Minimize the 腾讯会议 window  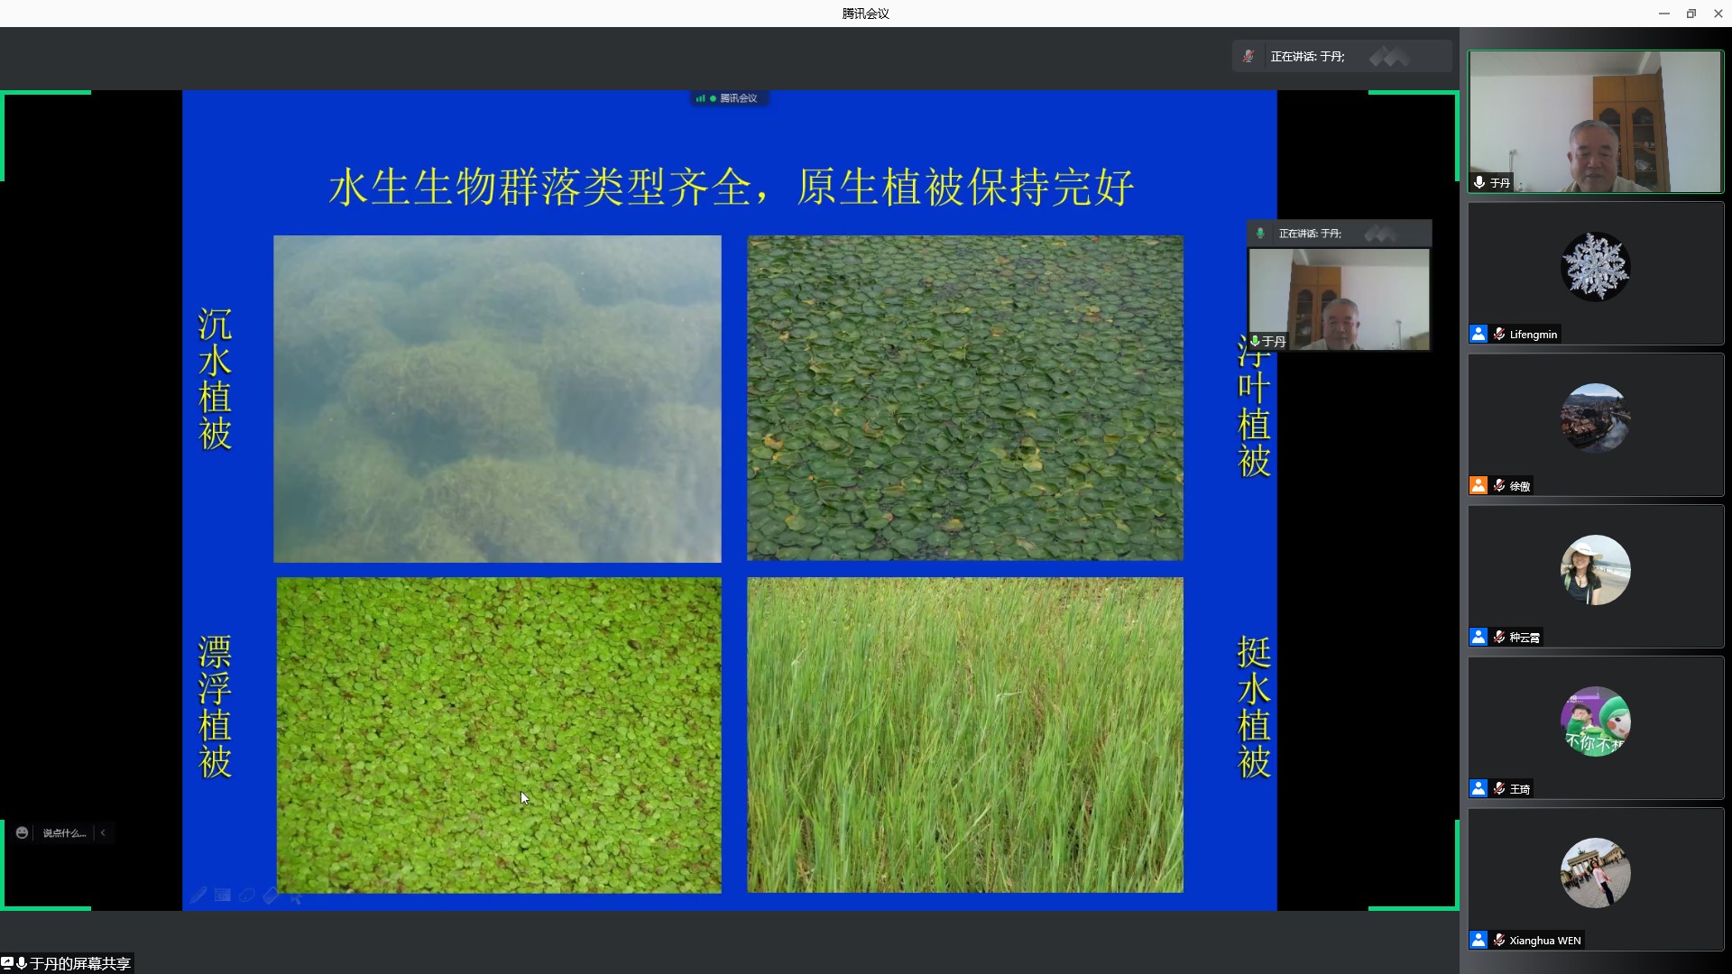(x=1664, y=14)
